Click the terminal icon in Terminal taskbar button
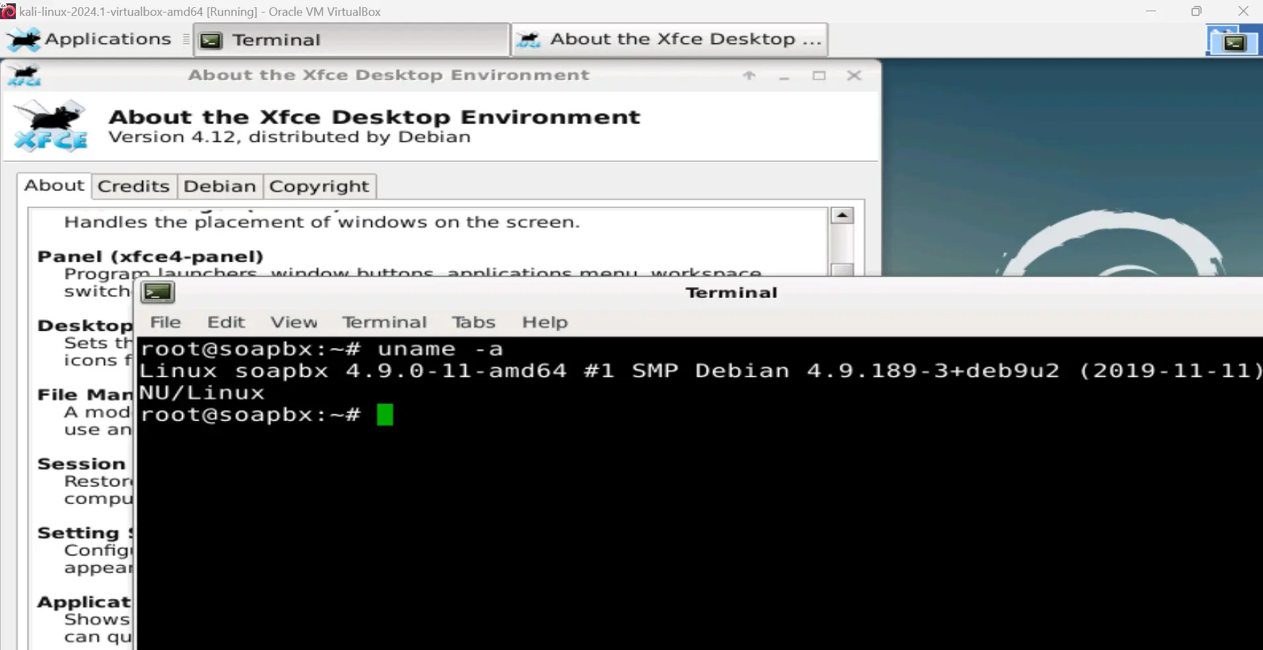The width and height of the screenshot is (1263, 650). (x=211, y=41)
